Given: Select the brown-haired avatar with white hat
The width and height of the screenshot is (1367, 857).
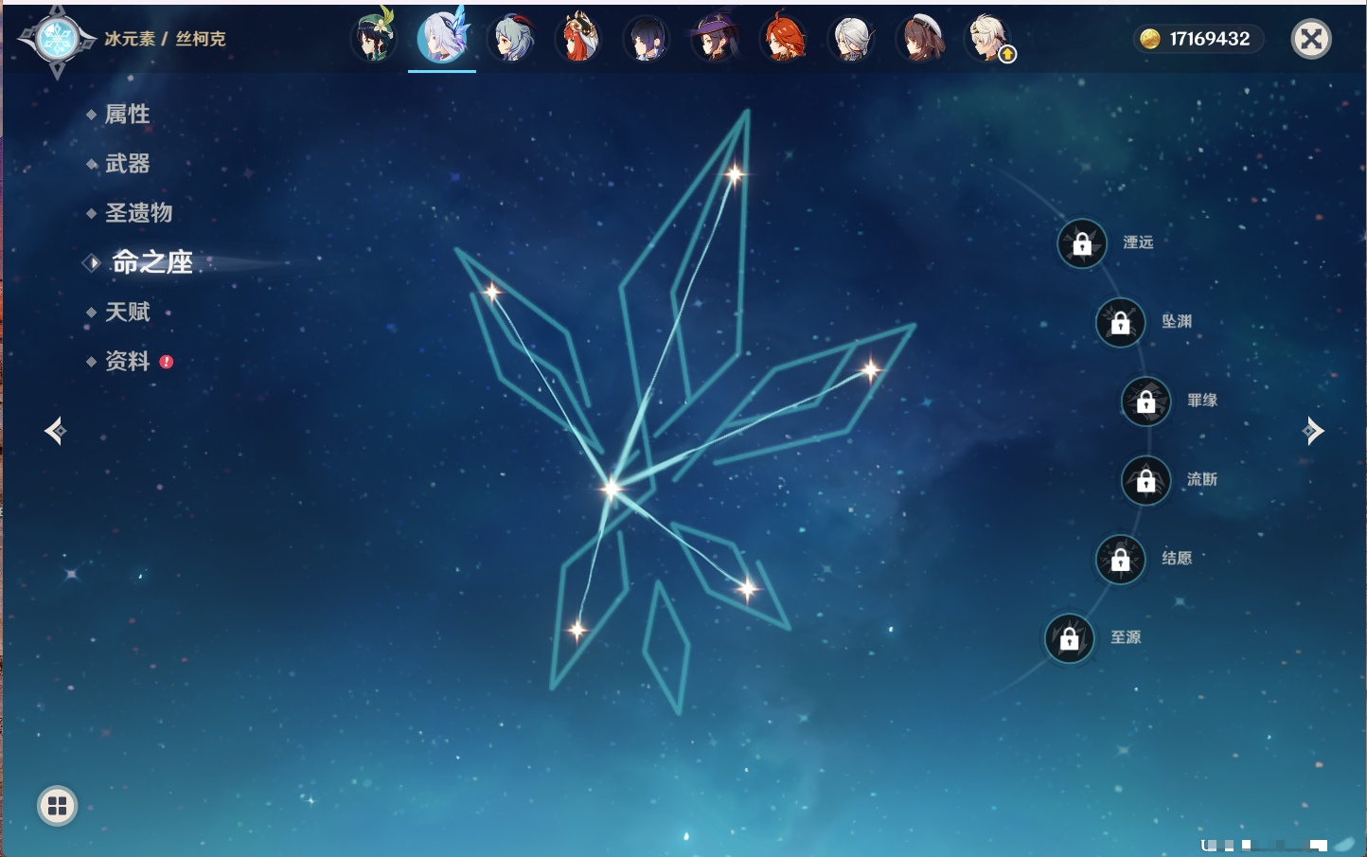Looking at the screenshot, I should 920,40.
